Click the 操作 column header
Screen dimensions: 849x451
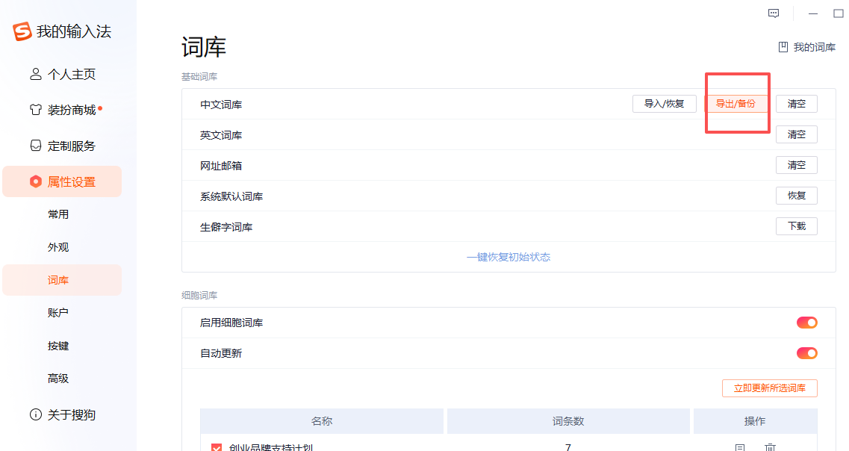[x=755, y=421]
